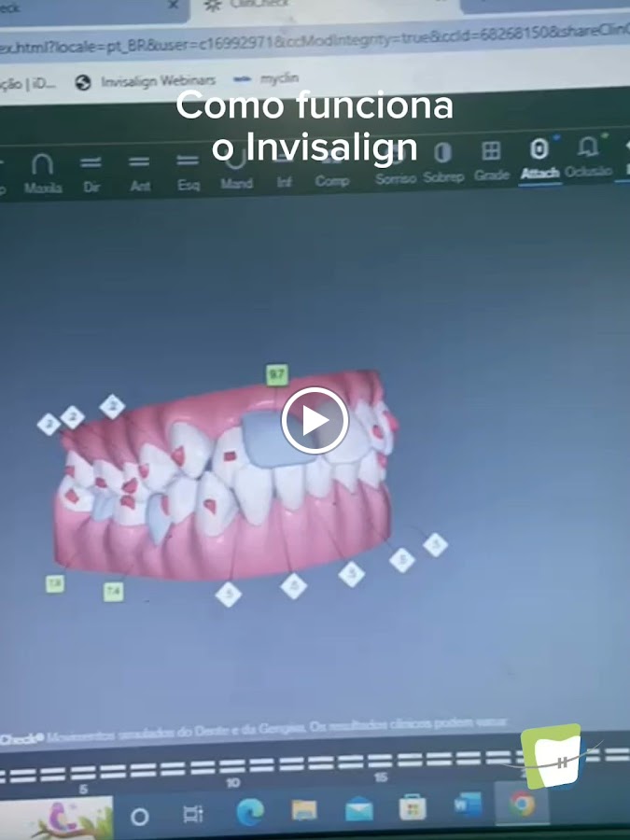This screenshot has width=630, height=840.
Task: Open the Sobrep superimposition tool
Action: (443, 161)
